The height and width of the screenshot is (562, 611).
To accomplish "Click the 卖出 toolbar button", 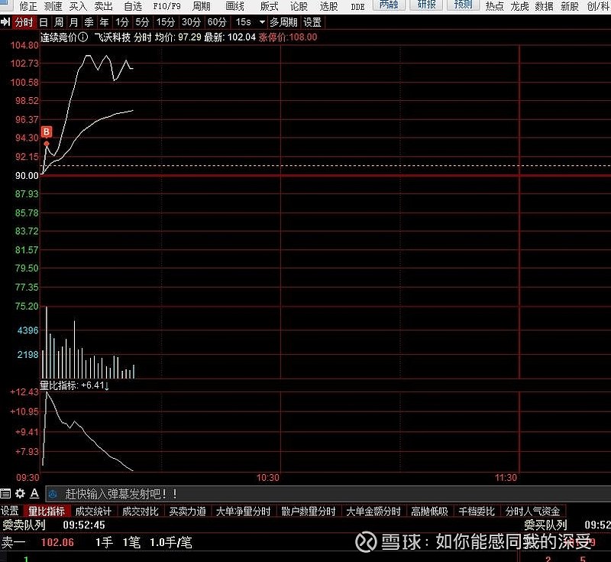I will click(103, 6).
